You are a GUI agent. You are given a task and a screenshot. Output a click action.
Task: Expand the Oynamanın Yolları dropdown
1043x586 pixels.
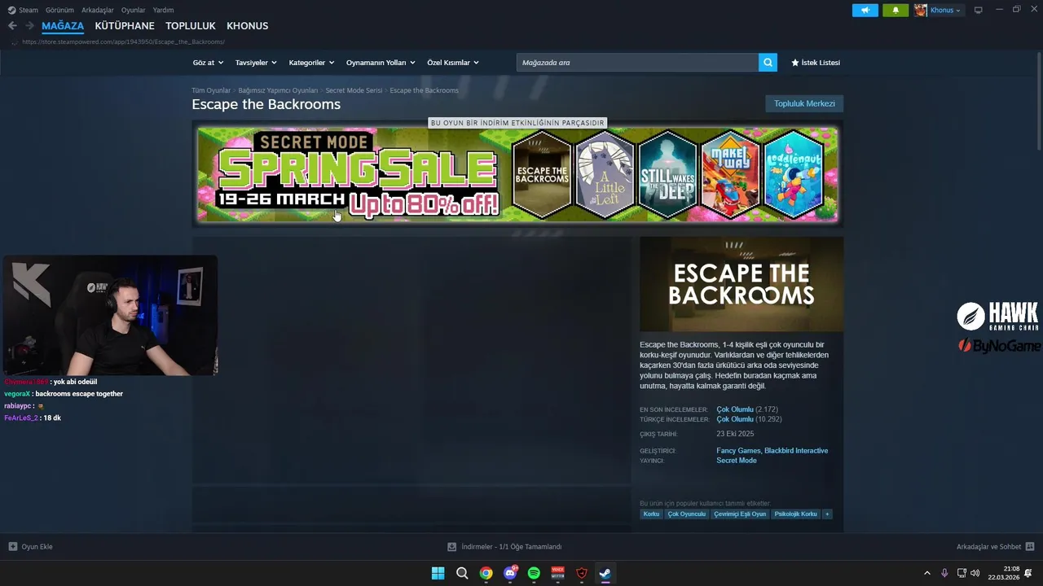point(381,63)
